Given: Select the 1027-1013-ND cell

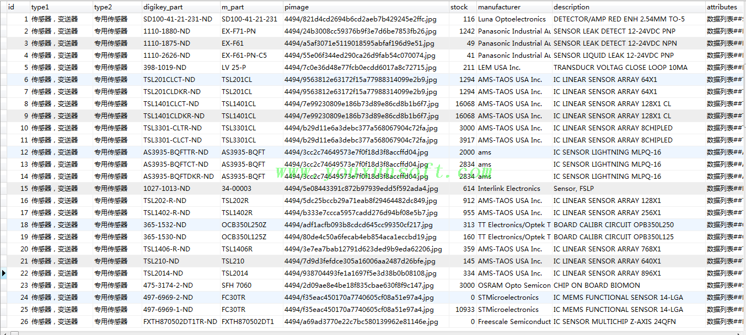Looking at the screenshot, I should click(181, 189).
